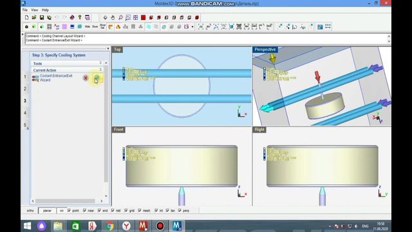Screen dimensions: 412x232
Task: Close the left wizard panel with X
Action: [x=108, y=49]
